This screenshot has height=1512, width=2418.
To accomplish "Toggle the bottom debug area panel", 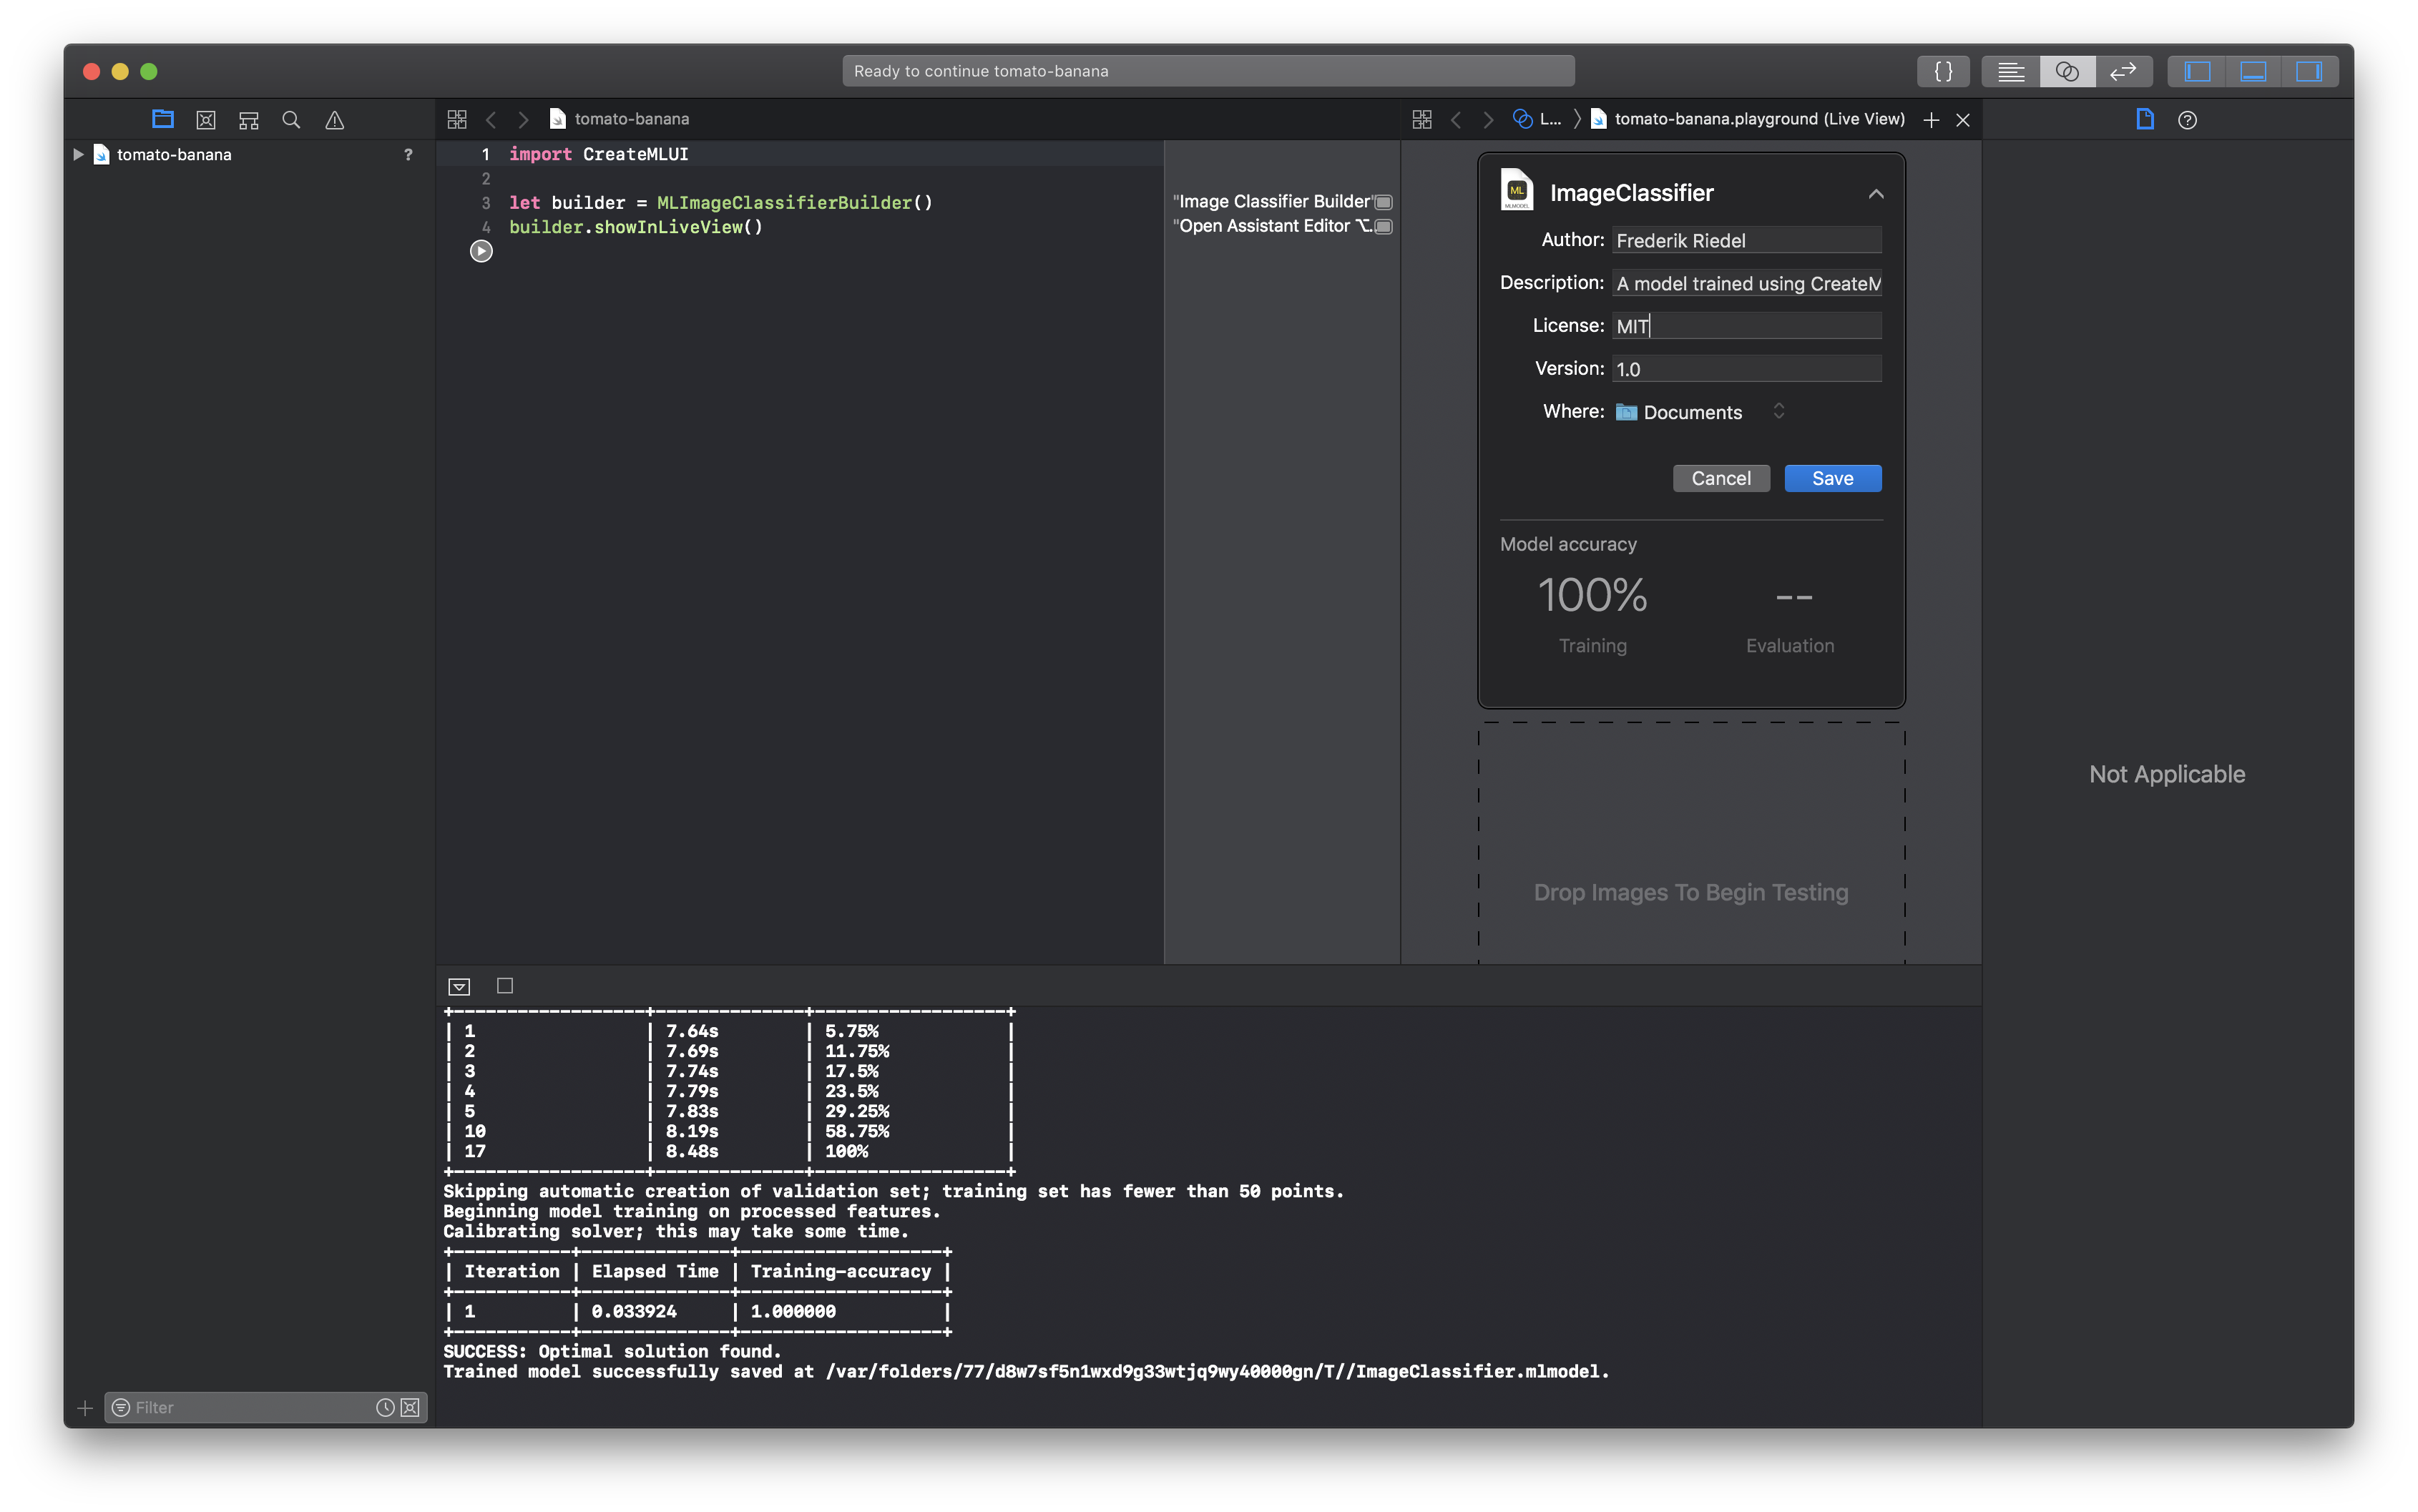I will [x=2253, y=71].
